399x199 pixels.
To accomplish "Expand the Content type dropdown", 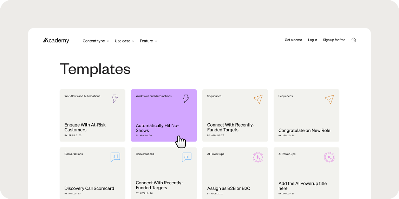I will click(96, 41).
